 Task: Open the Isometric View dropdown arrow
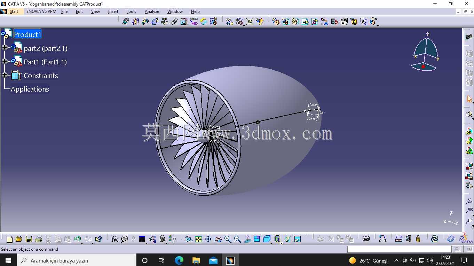271,243
